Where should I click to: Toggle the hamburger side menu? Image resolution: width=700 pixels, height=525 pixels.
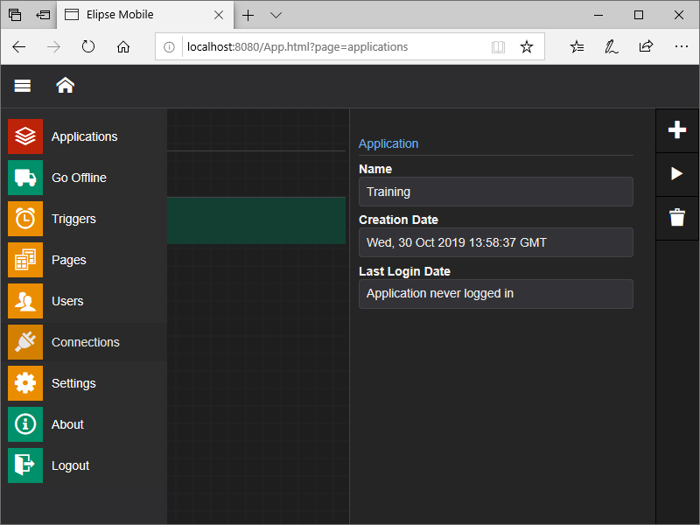tap(23, 85)
